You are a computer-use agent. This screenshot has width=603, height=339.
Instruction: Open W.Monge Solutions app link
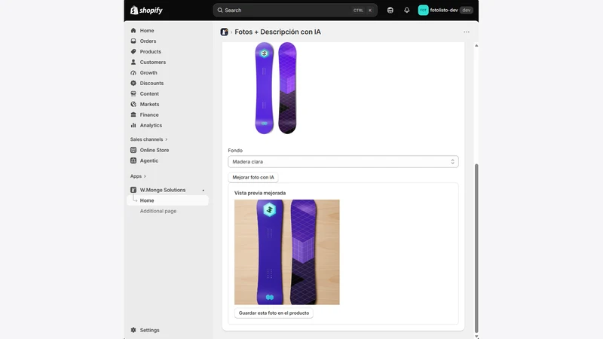click(163, 190)
